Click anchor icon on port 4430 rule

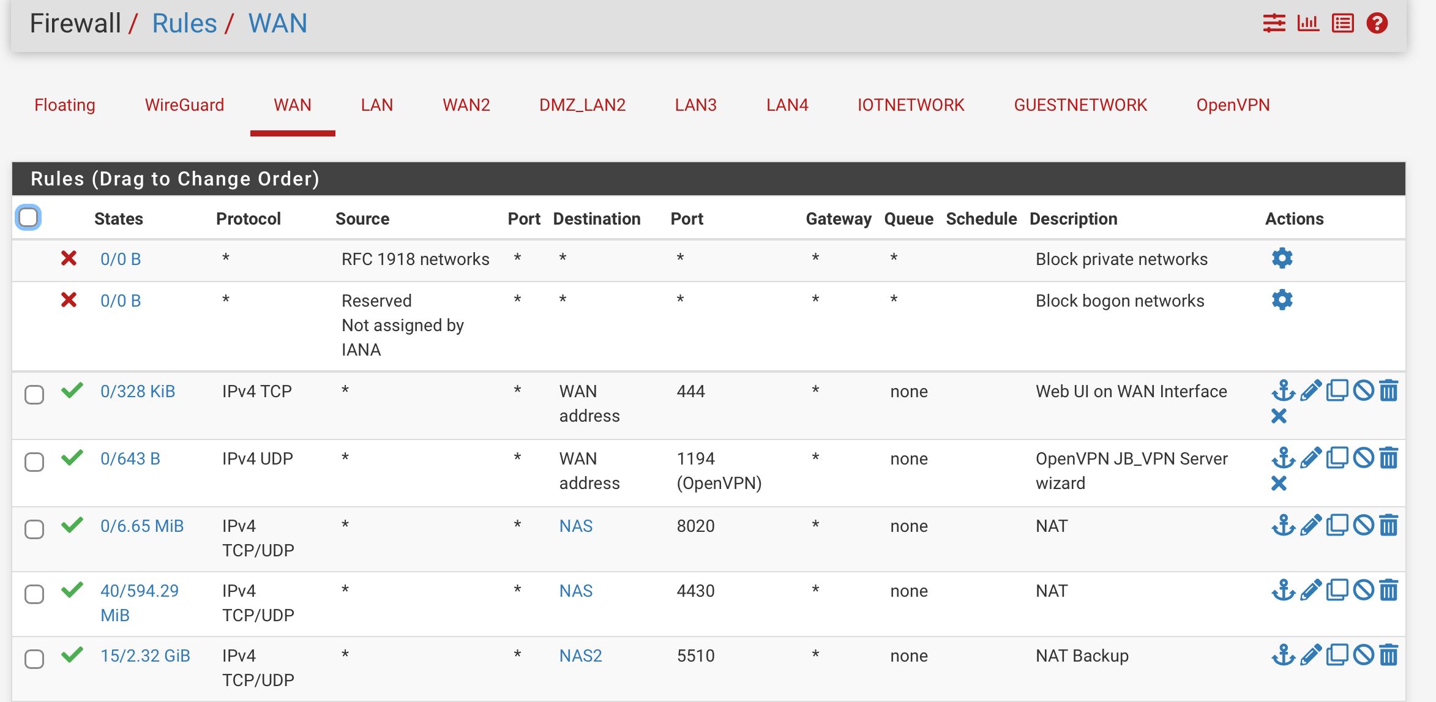[1283, 590]
